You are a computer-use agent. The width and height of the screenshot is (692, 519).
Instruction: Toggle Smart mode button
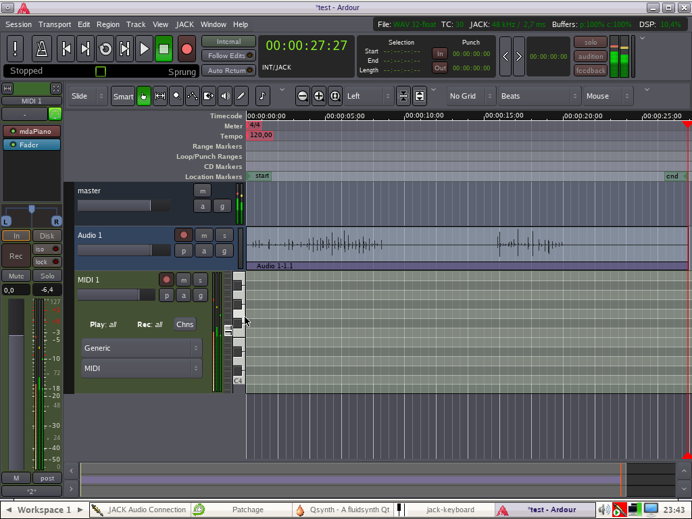tap(123, 96)
